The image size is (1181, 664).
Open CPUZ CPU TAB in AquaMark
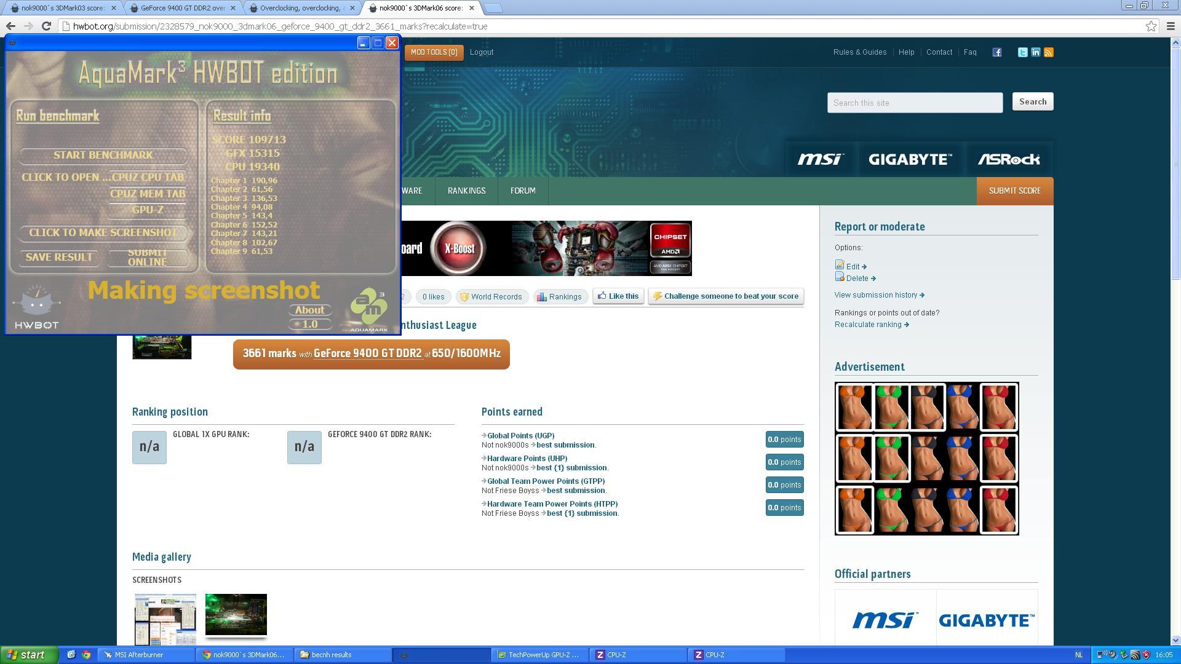click(x=148, y=177)
